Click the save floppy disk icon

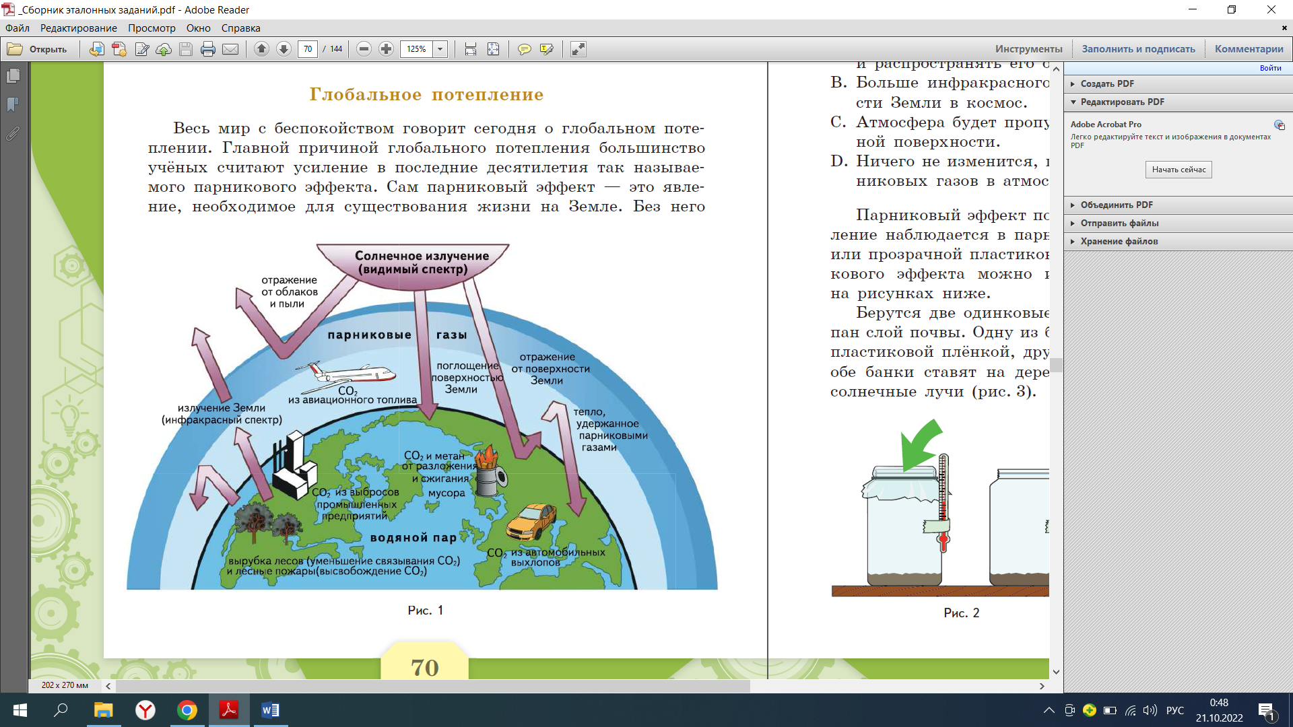point(186,49)
